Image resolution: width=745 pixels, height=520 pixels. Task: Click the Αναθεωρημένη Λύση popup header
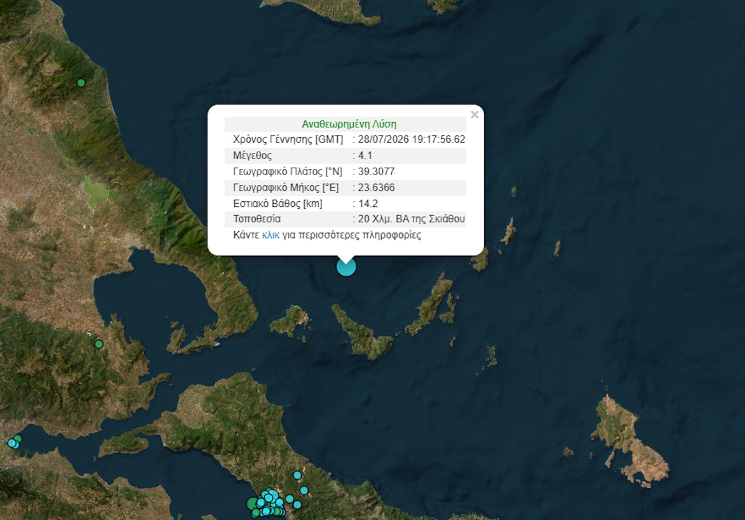tap(349, 124)
